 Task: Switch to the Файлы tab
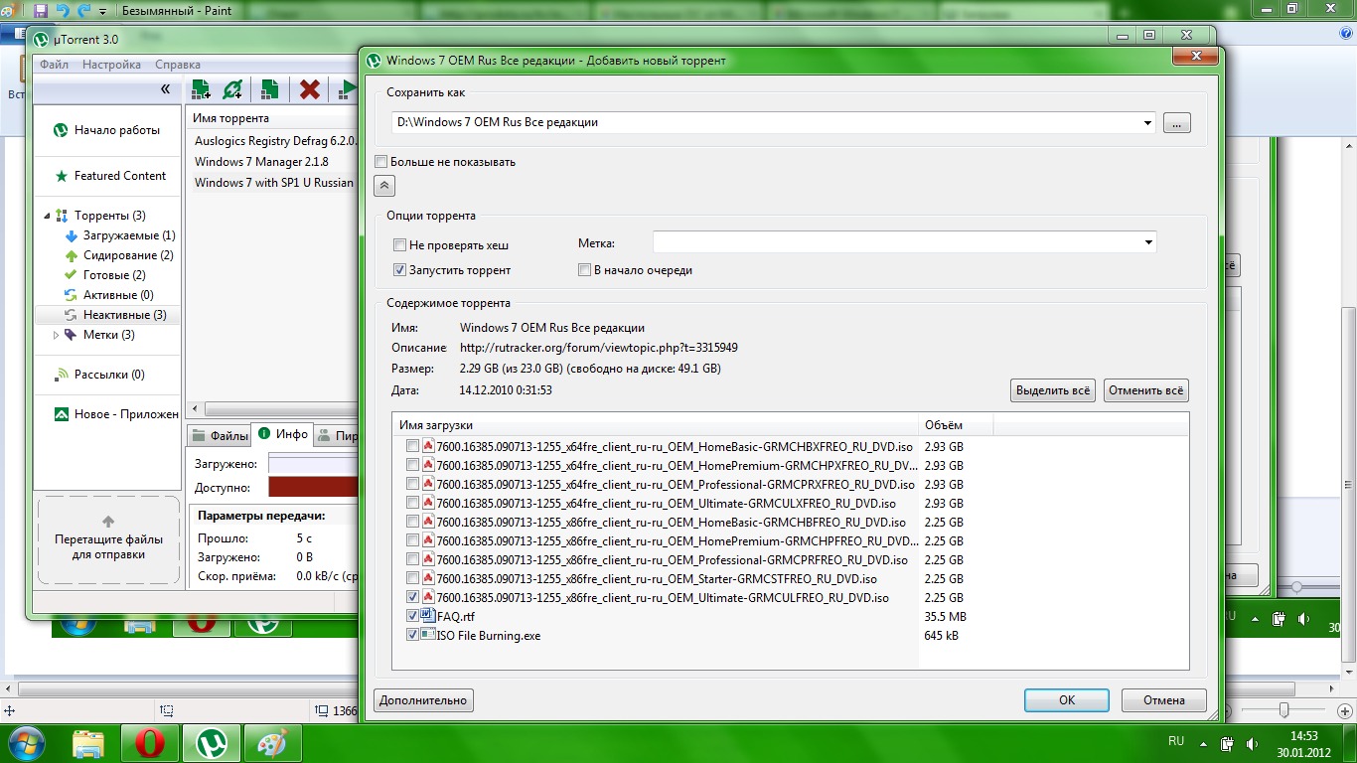tap(220, 435)
